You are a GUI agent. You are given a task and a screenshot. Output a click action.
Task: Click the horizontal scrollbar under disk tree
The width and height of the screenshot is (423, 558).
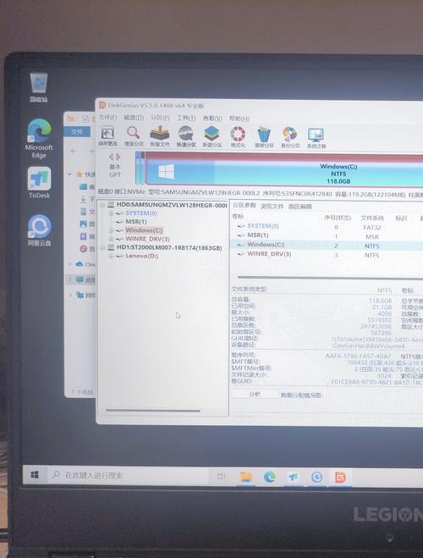pyautogui.click(x=153, y=411)
